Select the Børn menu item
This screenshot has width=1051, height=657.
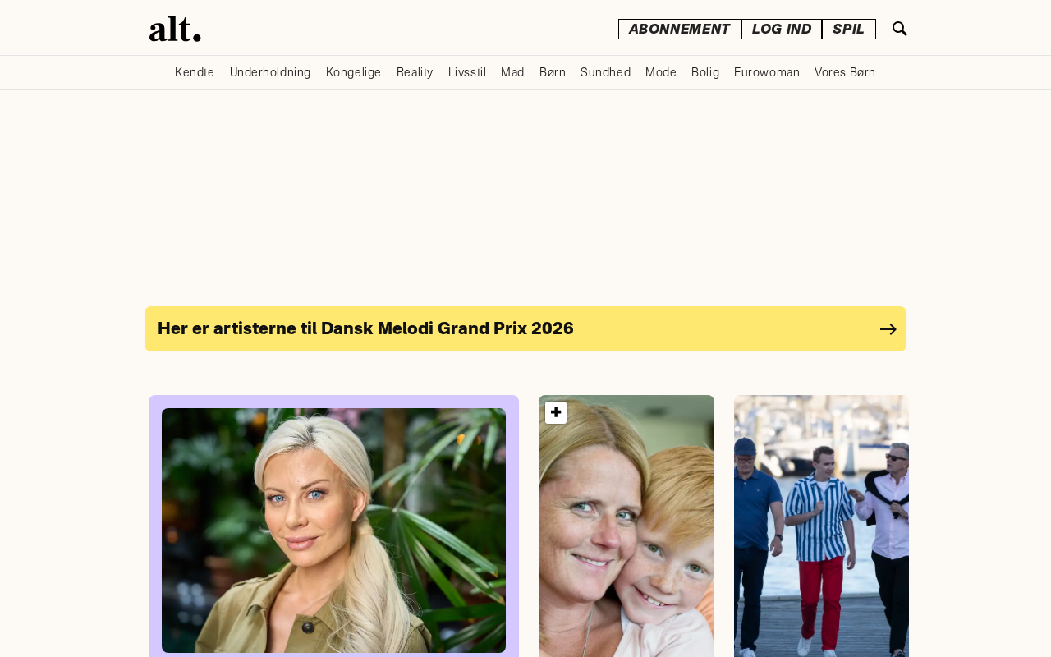point(553,72)
